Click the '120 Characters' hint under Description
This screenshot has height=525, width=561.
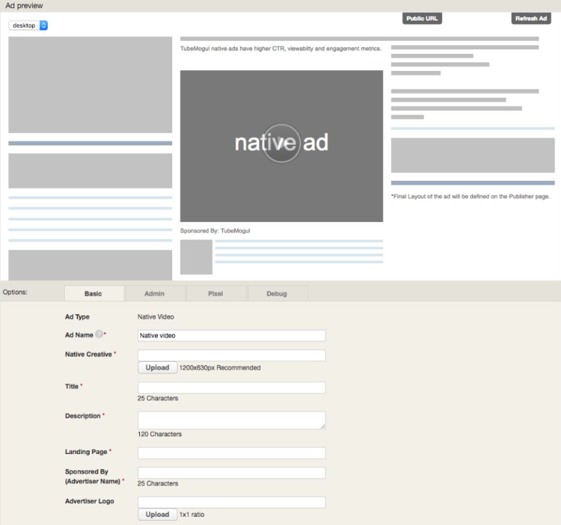tap(160, 434)
